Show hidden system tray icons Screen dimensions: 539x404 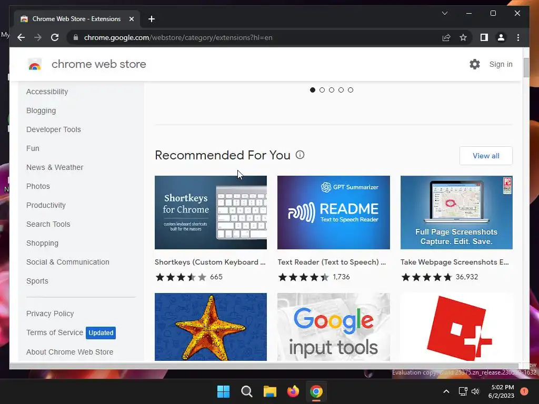tap(446, 391)
